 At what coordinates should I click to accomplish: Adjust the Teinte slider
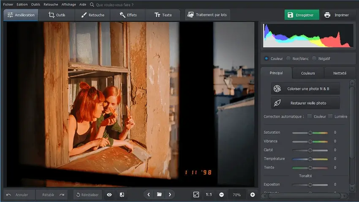pos(310,168)
